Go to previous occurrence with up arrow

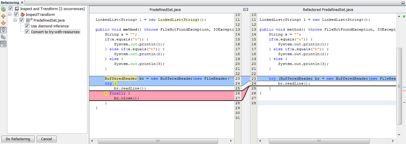pos(3,16)
